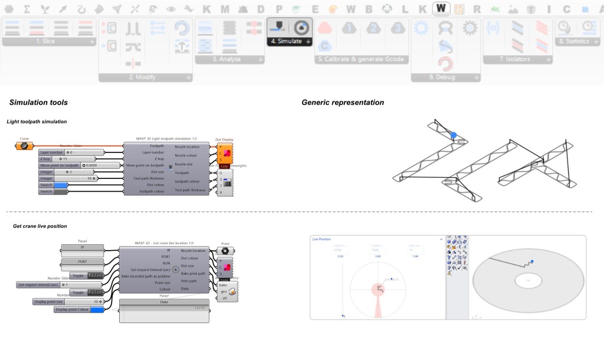Click the center icon of Get crane live location node
The width and height of the screenshot is (604, 339).
tap(175, 270)
